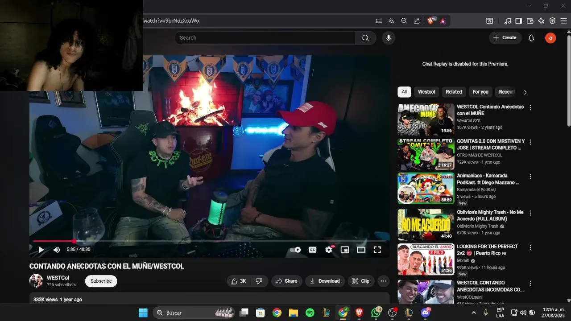Image resolution: width=571 pixels, height=321 pixels.
Task: Subscribe to the WESTCol channel
Action: point(101,281)
